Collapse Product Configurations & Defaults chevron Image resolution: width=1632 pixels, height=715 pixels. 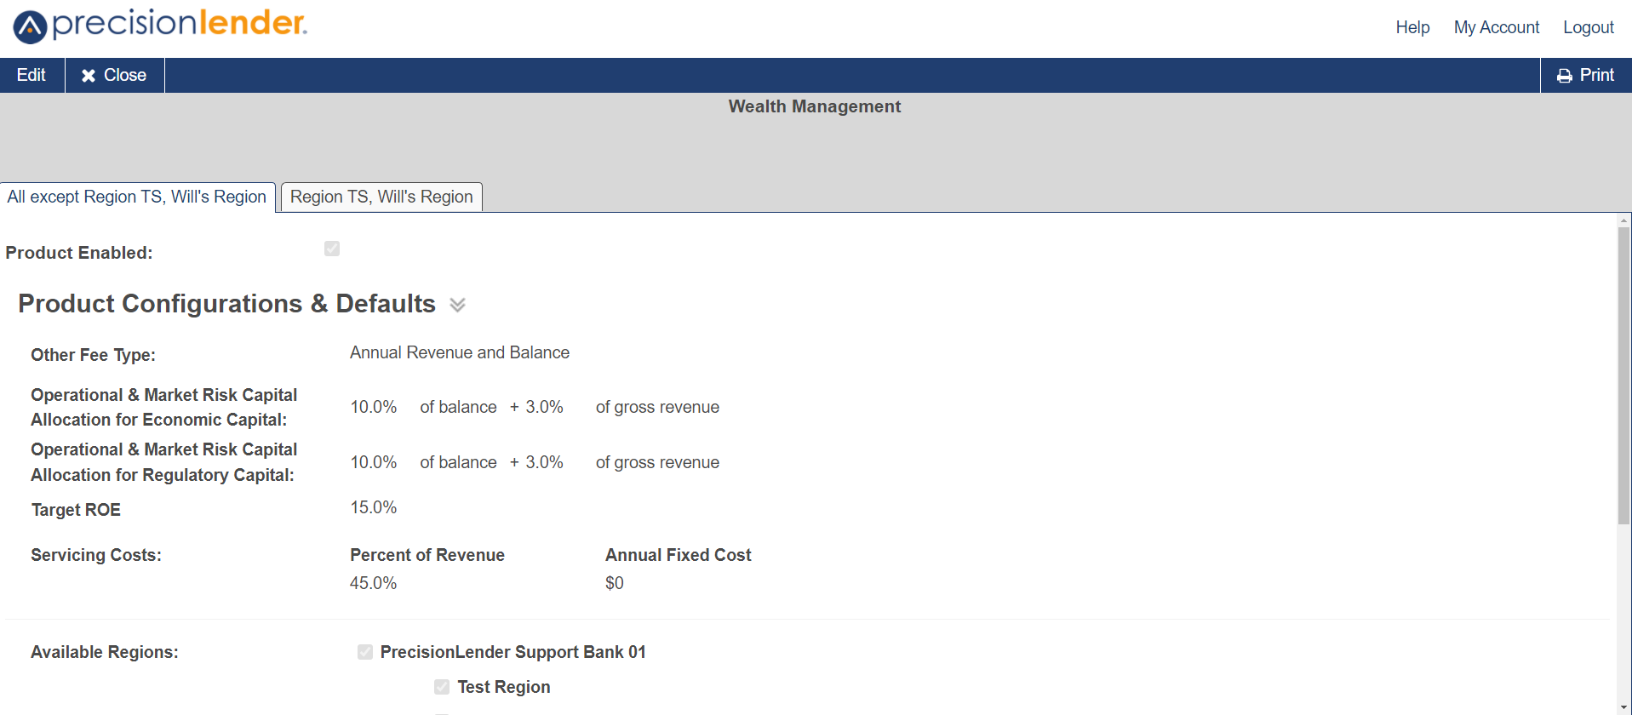pos(457,305)
